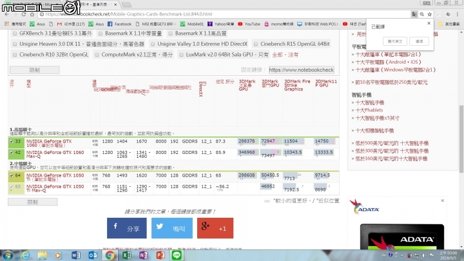Open the Yahoo bookmark
Screen dimensions: 464x261
pos(221,24)
